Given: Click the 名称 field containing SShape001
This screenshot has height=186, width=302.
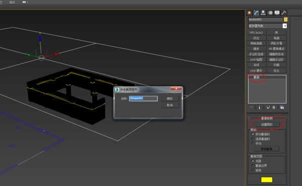Looking at the screenshot, I should [143, 98].
